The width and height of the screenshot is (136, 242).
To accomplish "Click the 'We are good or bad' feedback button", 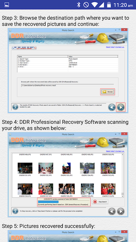I will point(24,48).
